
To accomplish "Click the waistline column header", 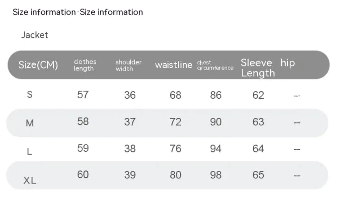I will click(173, 65).
